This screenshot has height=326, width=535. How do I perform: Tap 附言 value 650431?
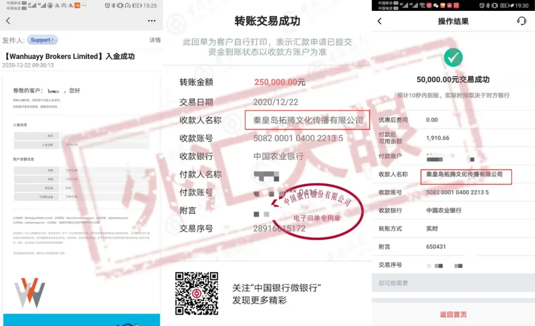pyautogui.click(x=436, y=247)
